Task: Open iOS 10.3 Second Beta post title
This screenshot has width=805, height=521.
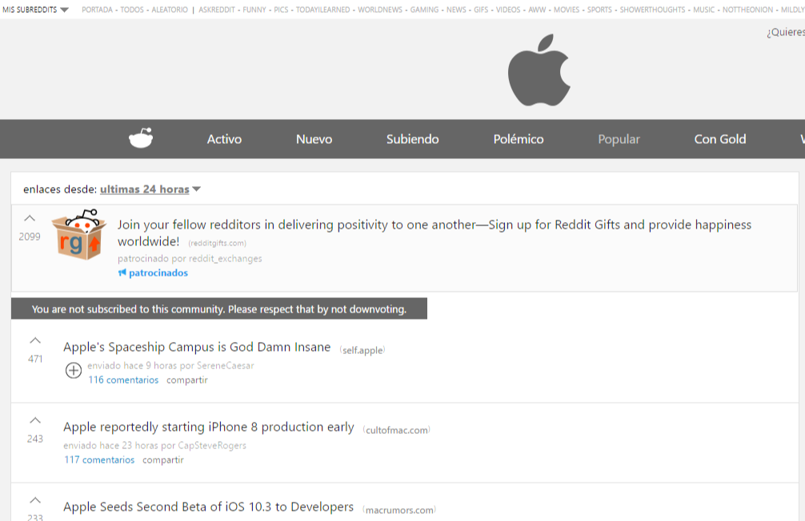Action: [208, 507]
